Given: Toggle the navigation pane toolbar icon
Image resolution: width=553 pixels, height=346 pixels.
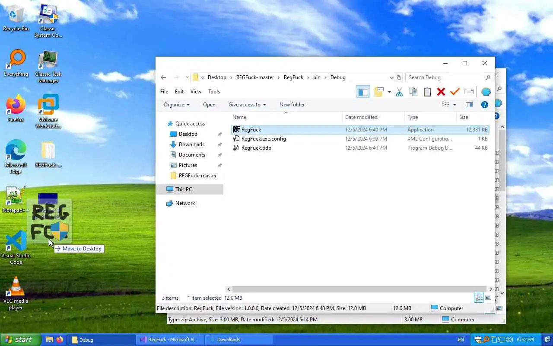Looking at the screenshot, I should pyautogui.click(x=363, y=92).
